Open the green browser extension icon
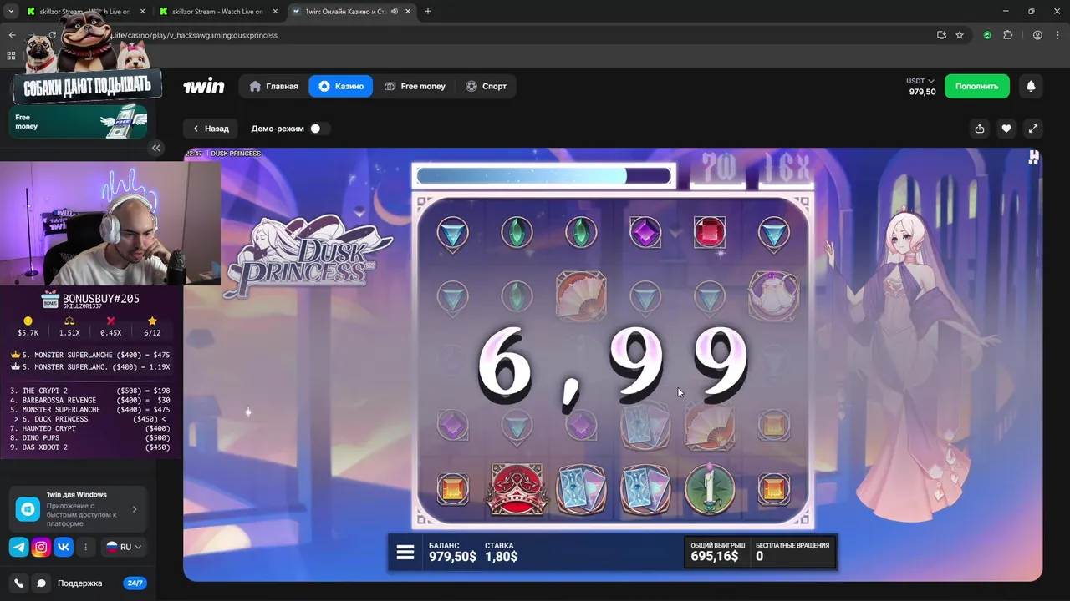The height and width of the screenshot is (601, 1070). click(x=988, y=35)
